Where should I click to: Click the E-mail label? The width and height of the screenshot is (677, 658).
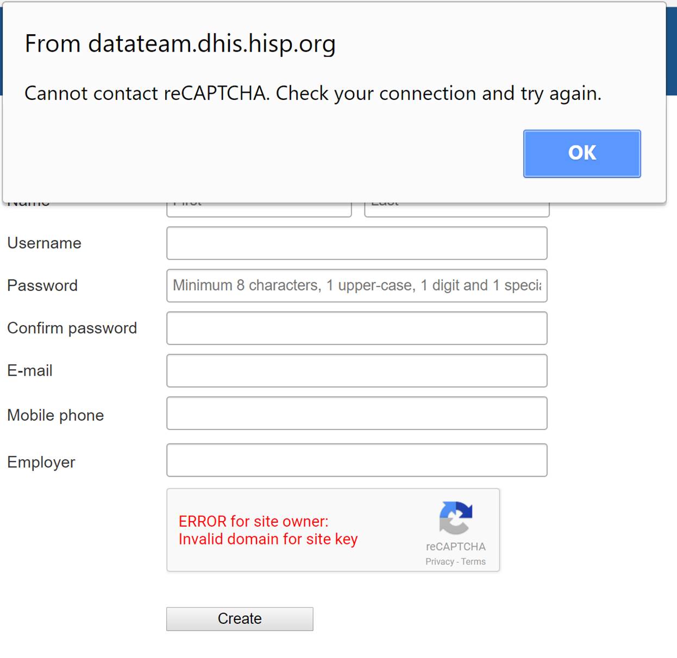[30, 371]
